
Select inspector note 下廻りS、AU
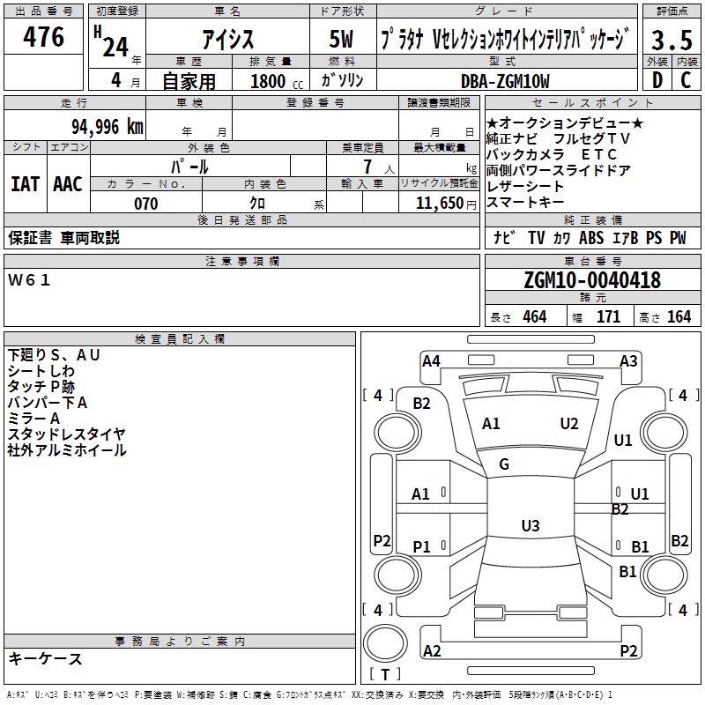click(x=54, y=355)
